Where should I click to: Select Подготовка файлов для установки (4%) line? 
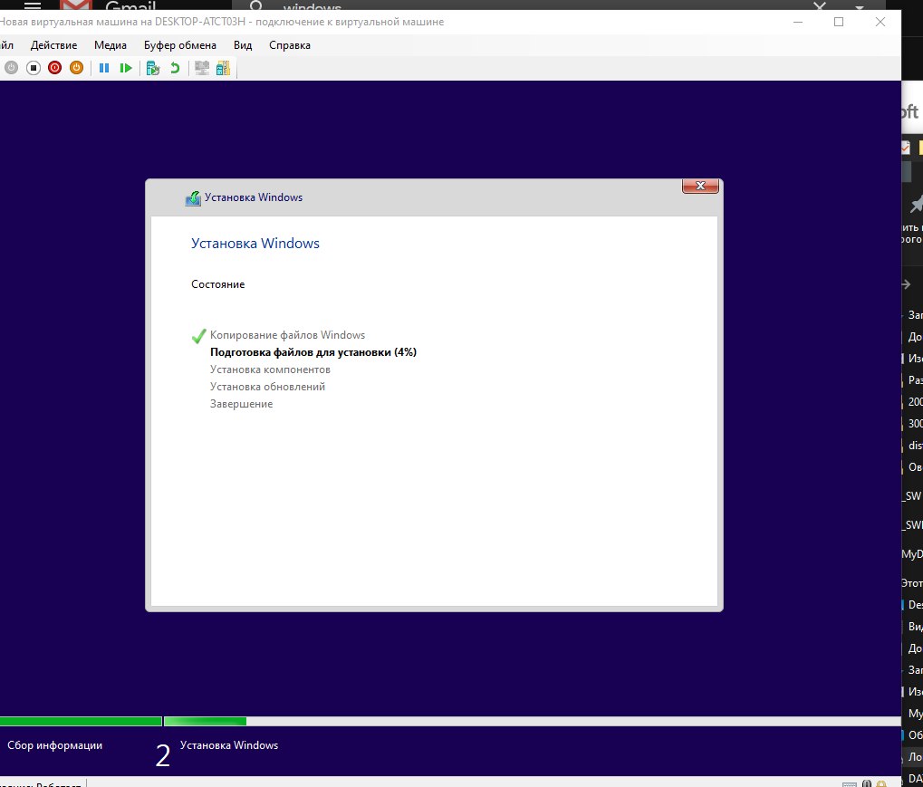click(313, 352)
